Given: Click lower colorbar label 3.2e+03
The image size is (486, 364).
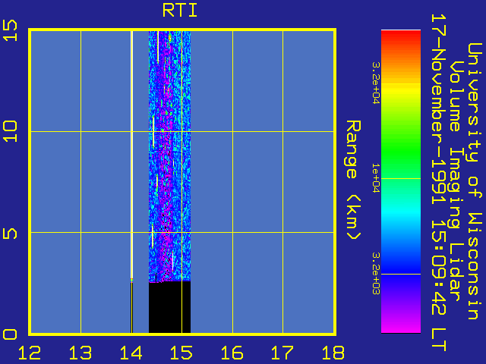Looking at the screenshot, I should point(375,273).
